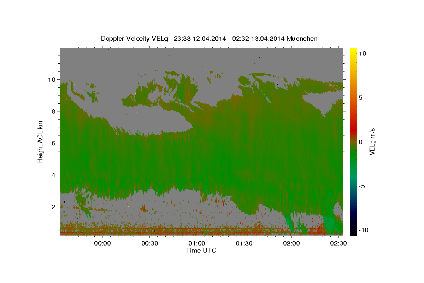The height and width of the screenshot is (283, 424).
Task: Click the height axis label 8
Action: (53, 111)
